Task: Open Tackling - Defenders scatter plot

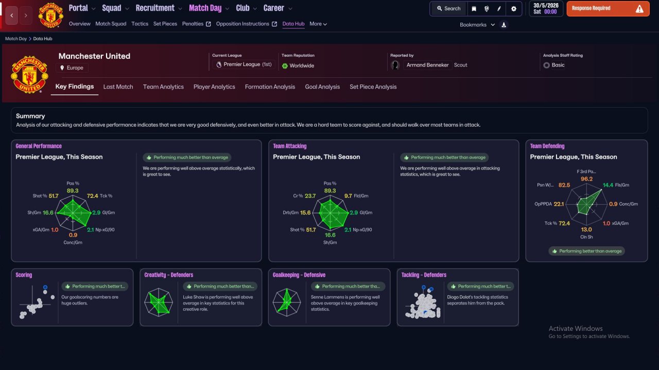Action: [424, 302]
